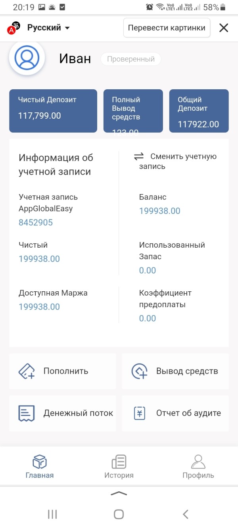238x529 pixels.
Task: Click the switch account arrows icon
Action: [x=139, y=157]
